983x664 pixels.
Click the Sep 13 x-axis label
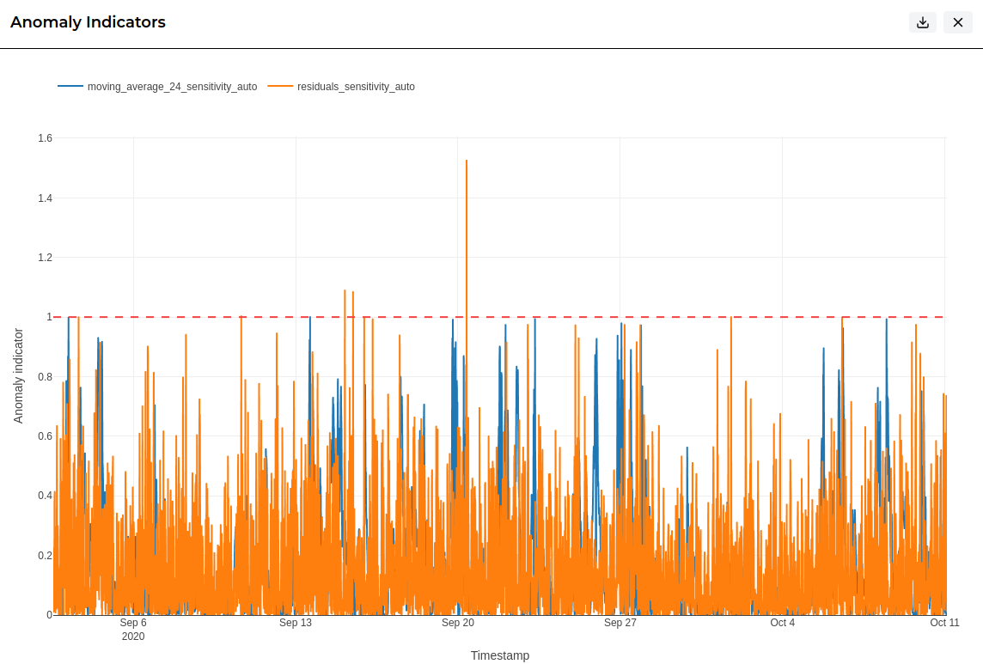296,623
